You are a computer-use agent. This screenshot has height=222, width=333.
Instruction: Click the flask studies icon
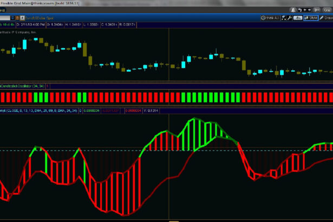(284, 18)
